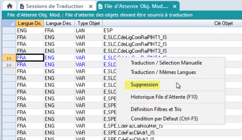
Task: Switch to the Sessions de Traduction tab
Action: coord(55,6)
